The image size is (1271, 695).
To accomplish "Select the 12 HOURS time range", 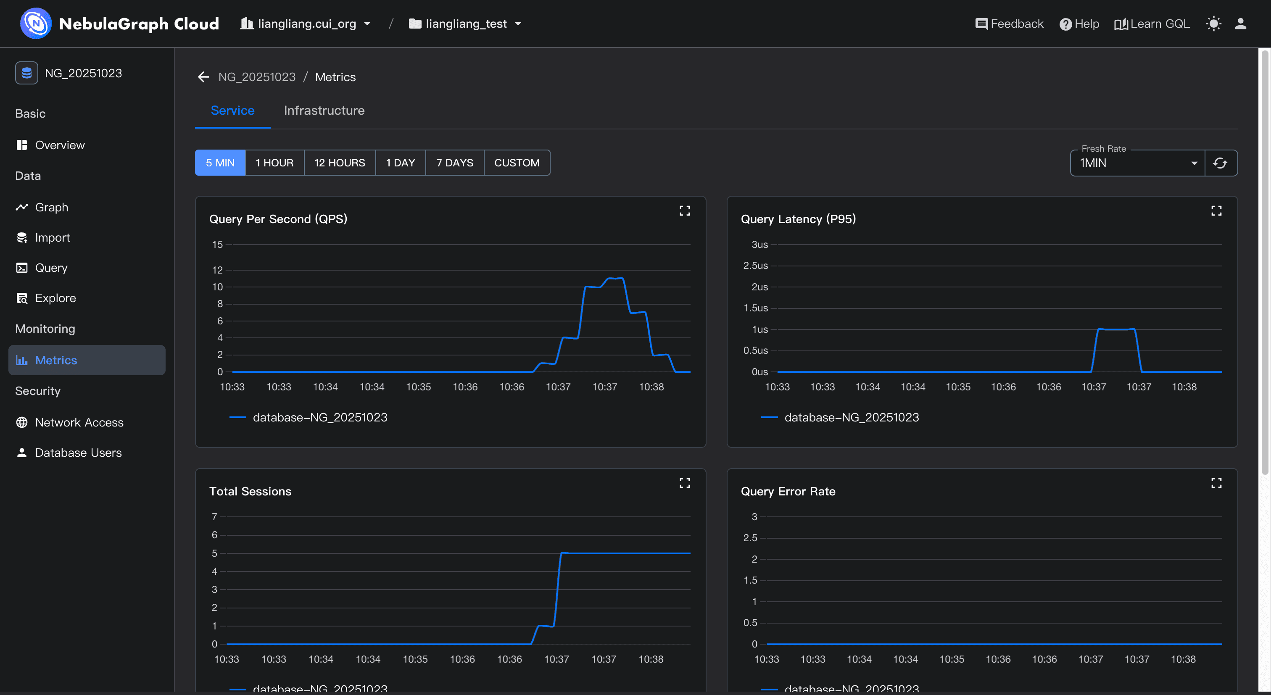I will pos(340,163).
